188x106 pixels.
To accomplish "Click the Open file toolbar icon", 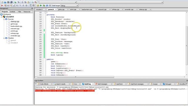I will point(5,2).
